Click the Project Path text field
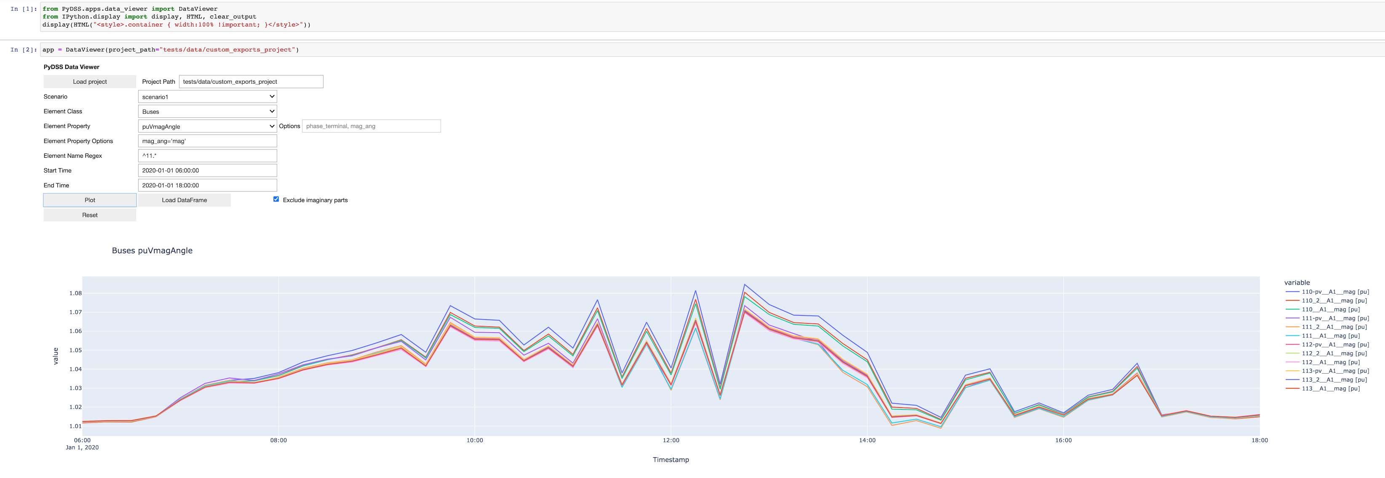1385x478 pixels. [x=251, y=82]
